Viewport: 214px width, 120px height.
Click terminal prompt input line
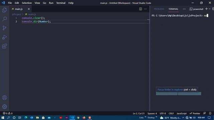(180, 16)
